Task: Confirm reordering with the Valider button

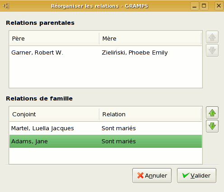Action: coord(196,175)
